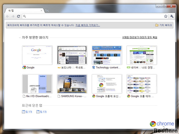
Task: Open the 기타 북마크 folder
Action: 164,25
